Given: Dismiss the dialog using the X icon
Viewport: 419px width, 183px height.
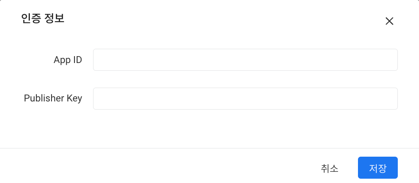Looking at the screenshot, I should coord(389,21).
